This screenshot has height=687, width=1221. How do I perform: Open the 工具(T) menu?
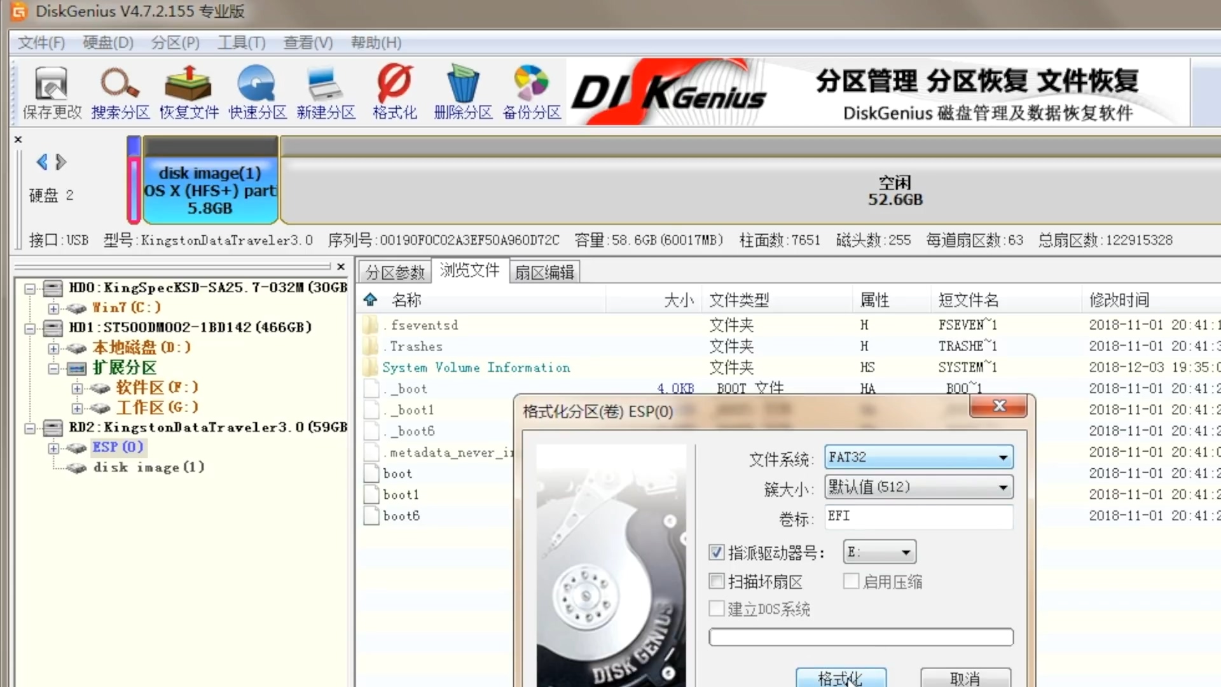[241, 43]
